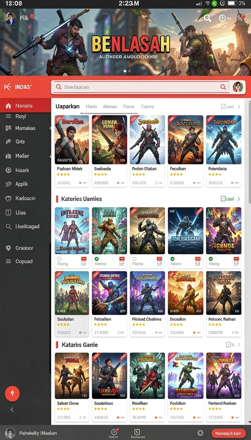Click the Rstooec Relnan title

tap(222, 319)
